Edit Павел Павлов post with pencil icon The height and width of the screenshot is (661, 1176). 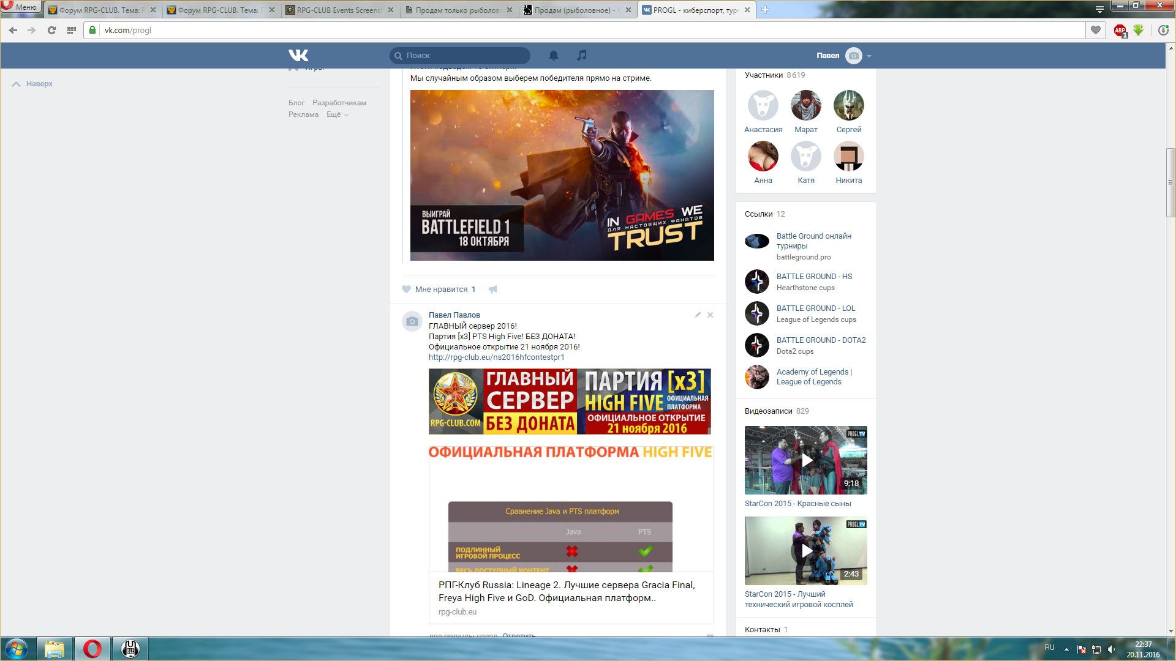tap(698, 315)
